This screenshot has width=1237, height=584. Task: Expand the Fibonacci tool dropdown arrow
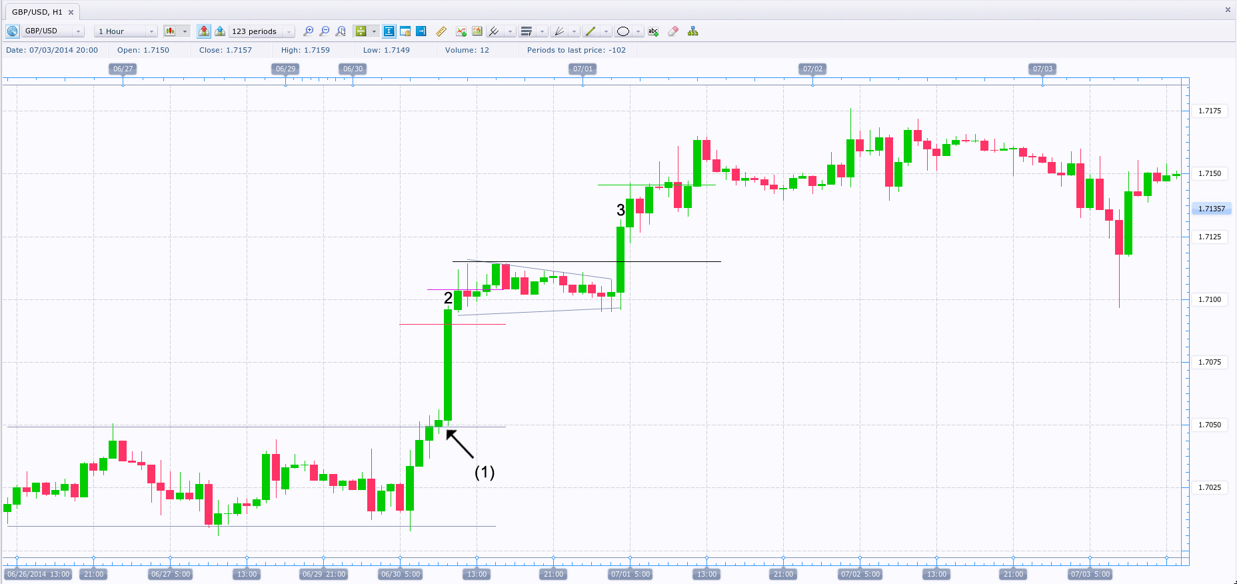pyautogui.click(x=543, y=31)
